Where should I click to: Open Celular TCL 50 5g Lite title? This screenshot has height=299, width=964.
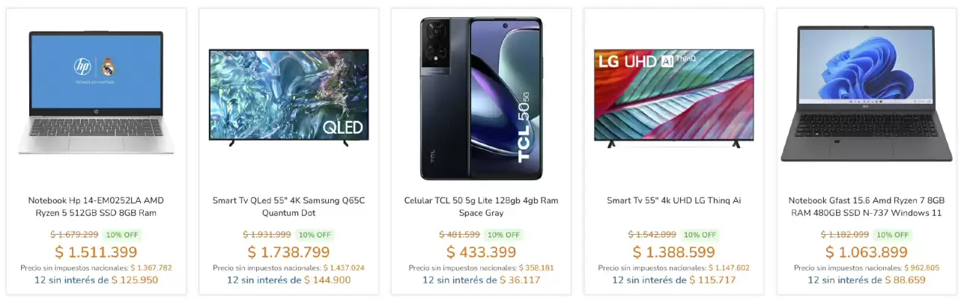click(x=481, y=206)
